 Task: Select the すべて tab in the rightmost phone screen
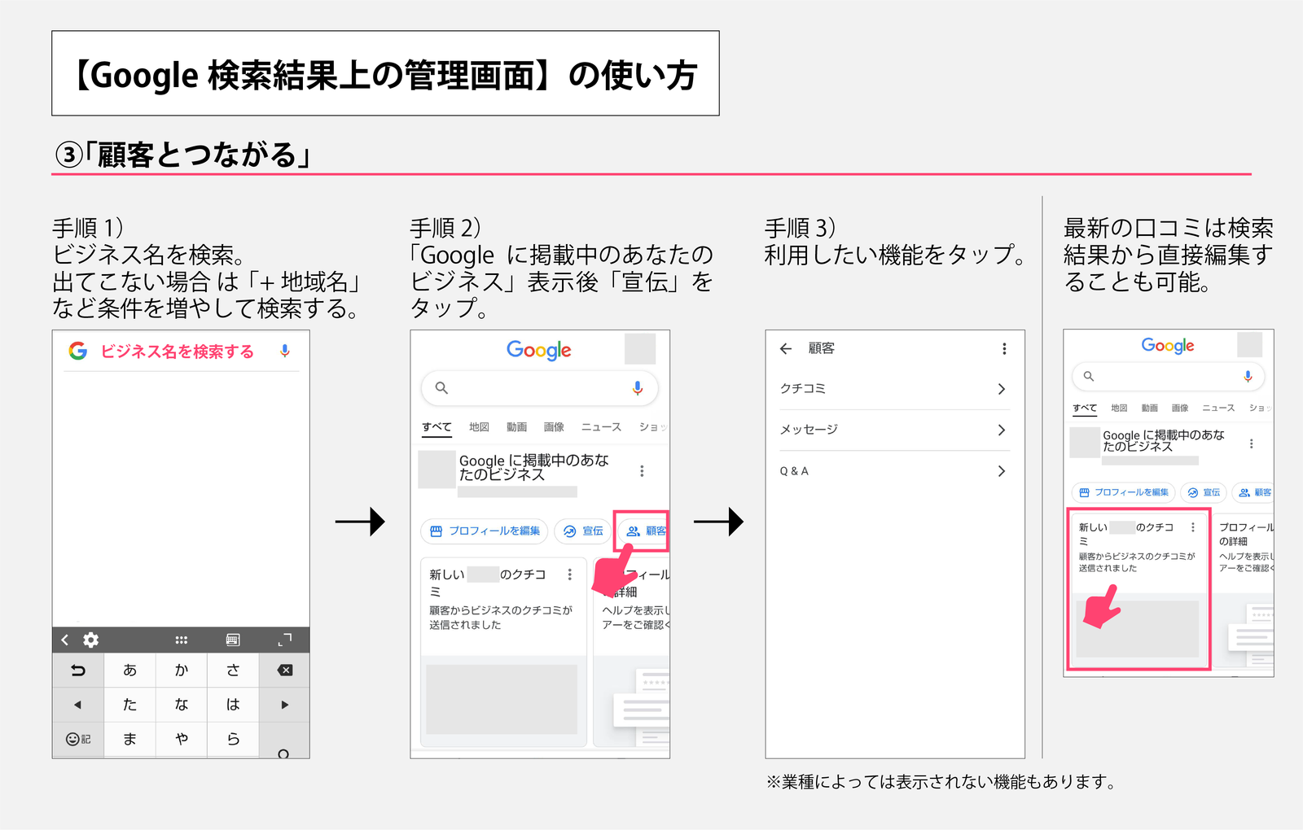click(1085, 408)
